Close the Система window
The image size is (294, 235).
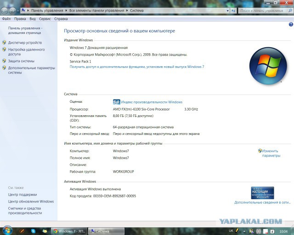[286, 2]
